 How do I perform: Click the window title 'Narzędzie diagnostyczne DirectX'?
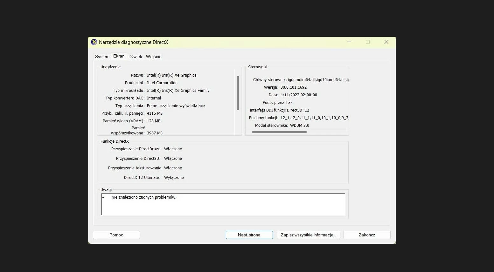point(133,42)
